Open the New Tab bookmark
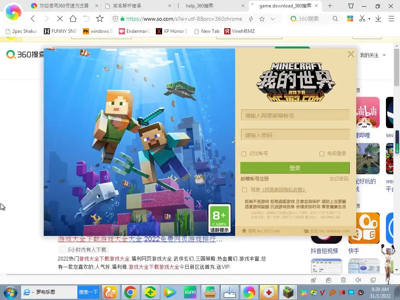400x300 pixels. [207, 31]
